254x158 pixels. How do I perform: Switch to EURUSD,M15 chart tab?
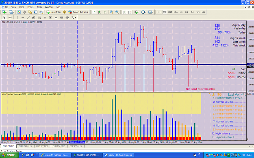point(25,146)
